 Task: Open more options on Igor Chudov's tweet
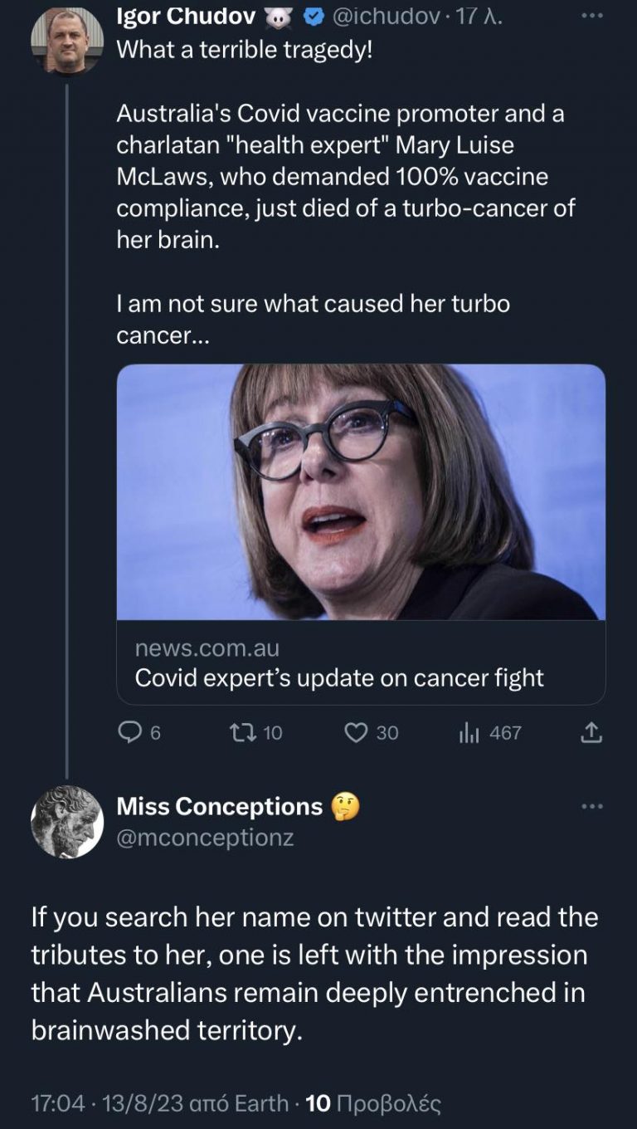point(591,16)
